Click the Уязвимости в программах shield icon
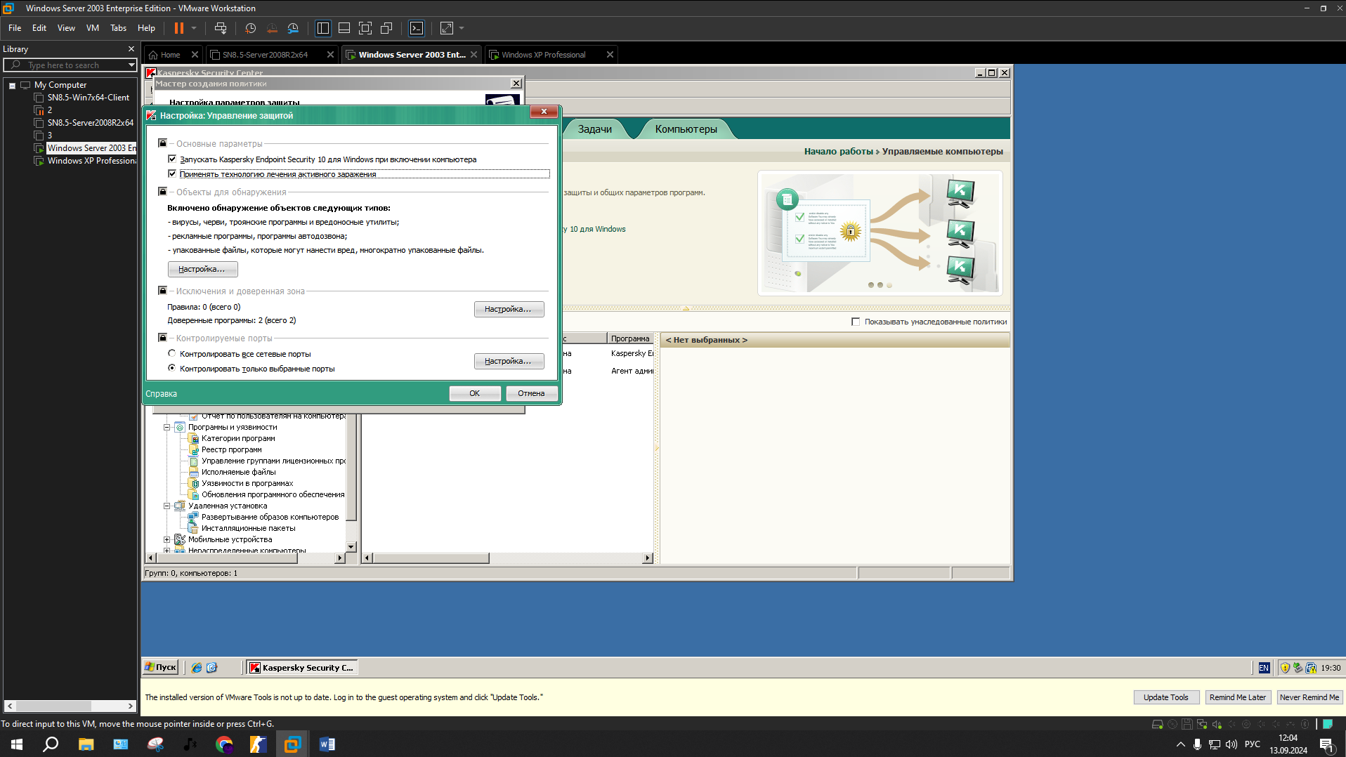The height and width of the screenshot is (757, 1346). click(195, 483)
